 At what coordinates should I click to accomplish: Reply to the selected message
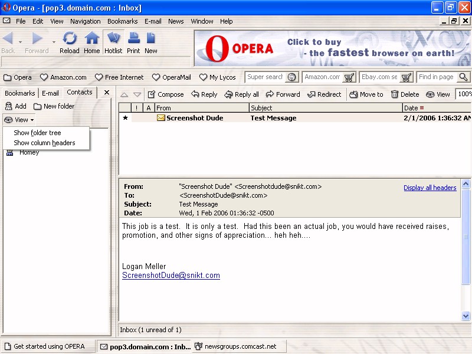204,94
